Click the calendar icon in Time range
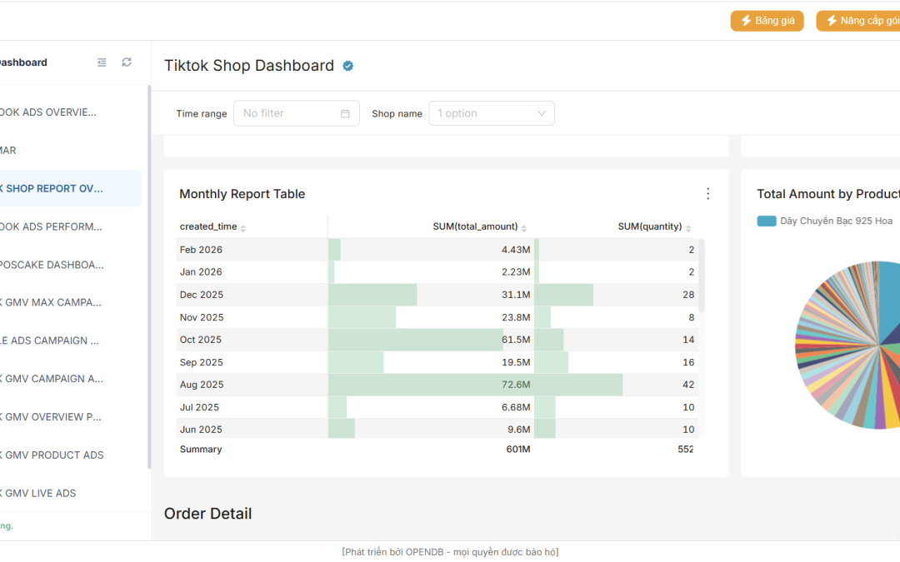 click(345, 113)
